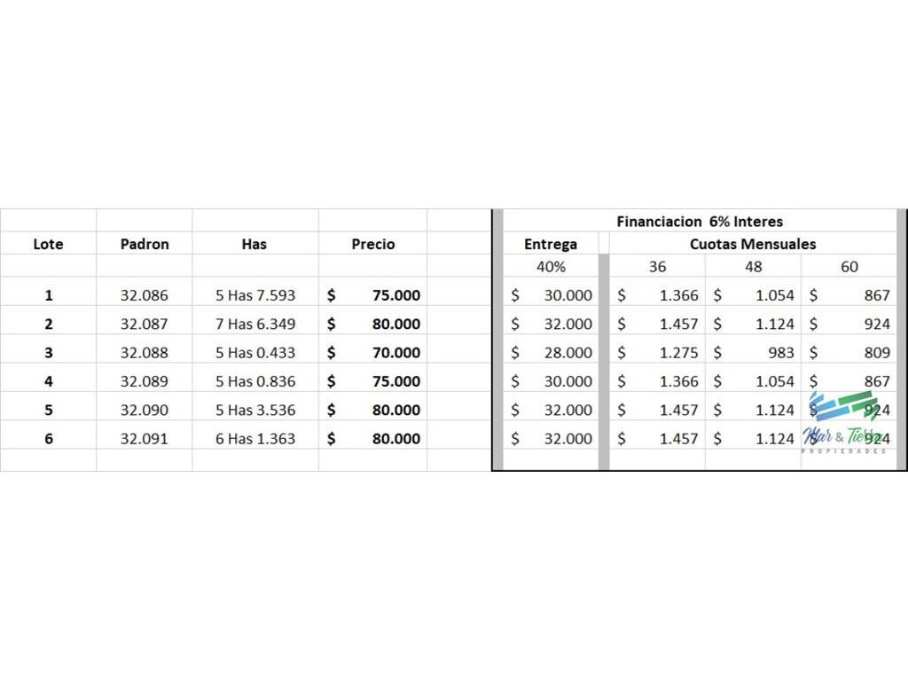Click the Entrega header cell
This screenshot has width=908, height=681.
click(550, 244)
